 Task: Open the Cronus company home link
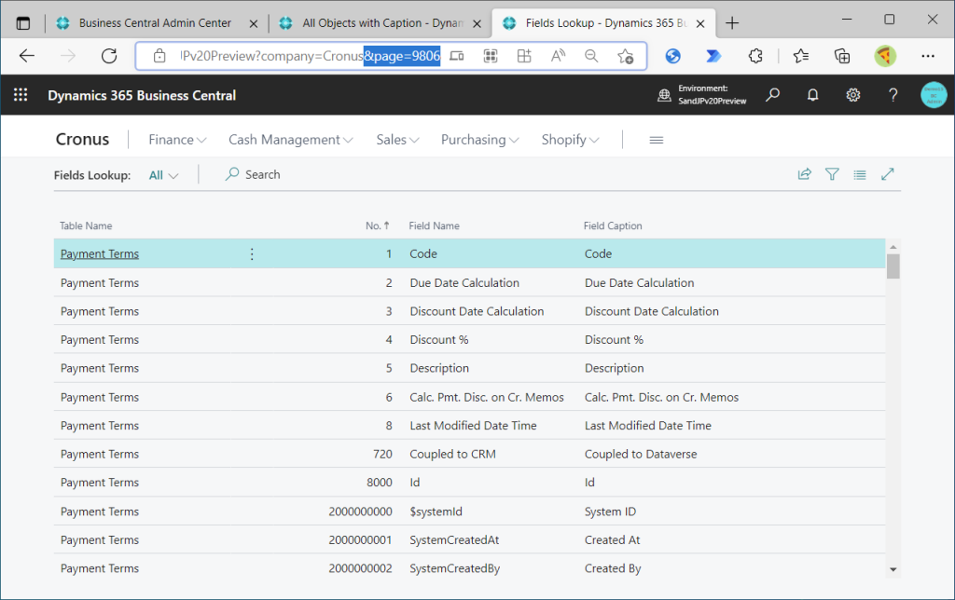[x=82, y=140]
